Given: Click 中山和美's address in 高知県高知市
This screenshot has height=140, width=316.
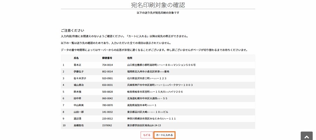Looking at the screenshot, I should coord(141,105).
